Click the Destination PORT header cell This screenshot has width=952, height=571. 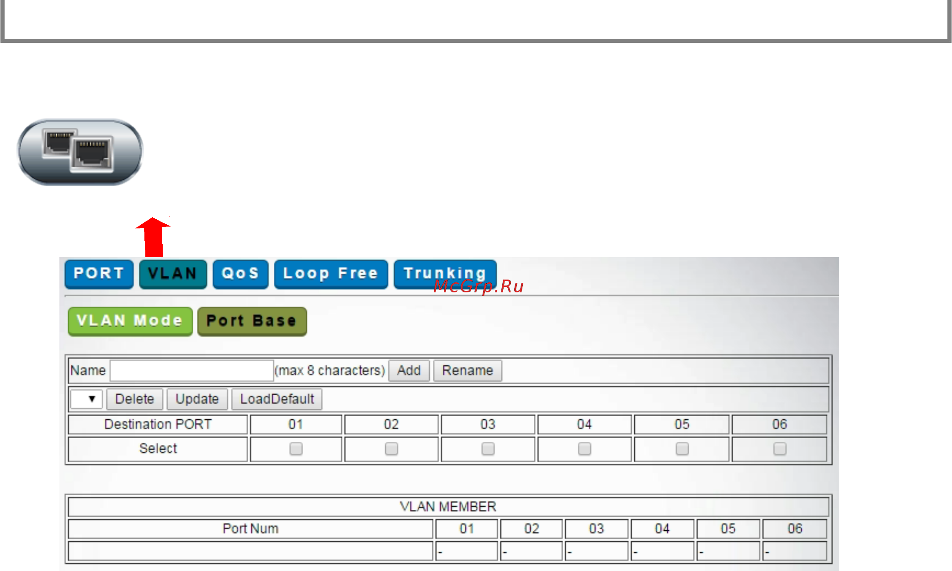[158, 424]
